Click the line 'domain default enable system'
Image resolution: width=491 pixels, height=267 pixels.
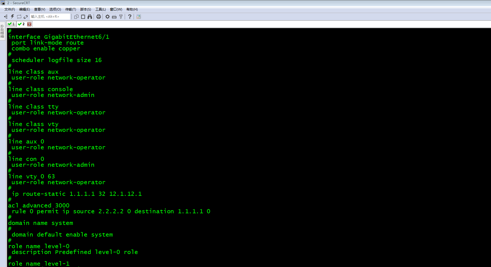pos(62,235)
